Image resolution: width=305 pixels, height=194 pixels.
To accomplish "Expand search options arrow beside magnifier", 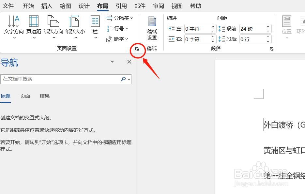I will [129, 79].
